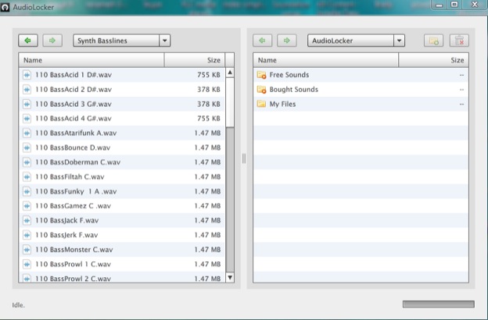Click the Bought Sounds folder icon
Screen dimensions: 488x320
click(261, 90)
